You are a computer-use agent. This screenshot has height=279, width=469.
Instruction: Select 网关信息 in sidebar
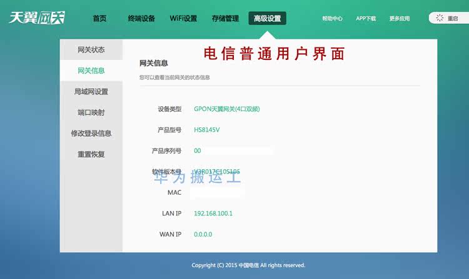pyautogui.click(x=91, y=71)
